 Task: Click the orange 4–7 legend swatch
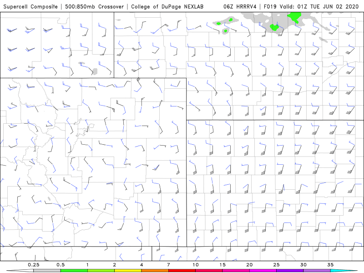point(155,271)
